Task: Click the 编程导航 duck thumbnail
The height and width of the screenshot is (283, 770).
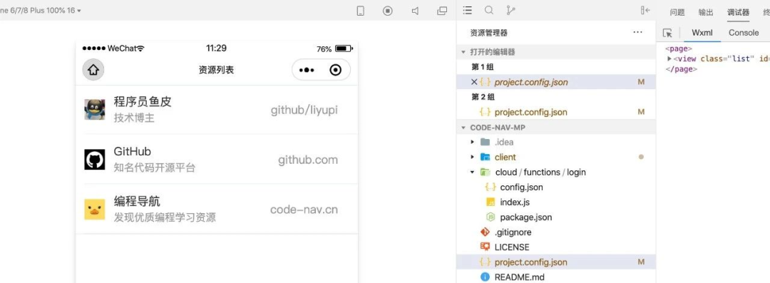Action: [x=94, y=210]
